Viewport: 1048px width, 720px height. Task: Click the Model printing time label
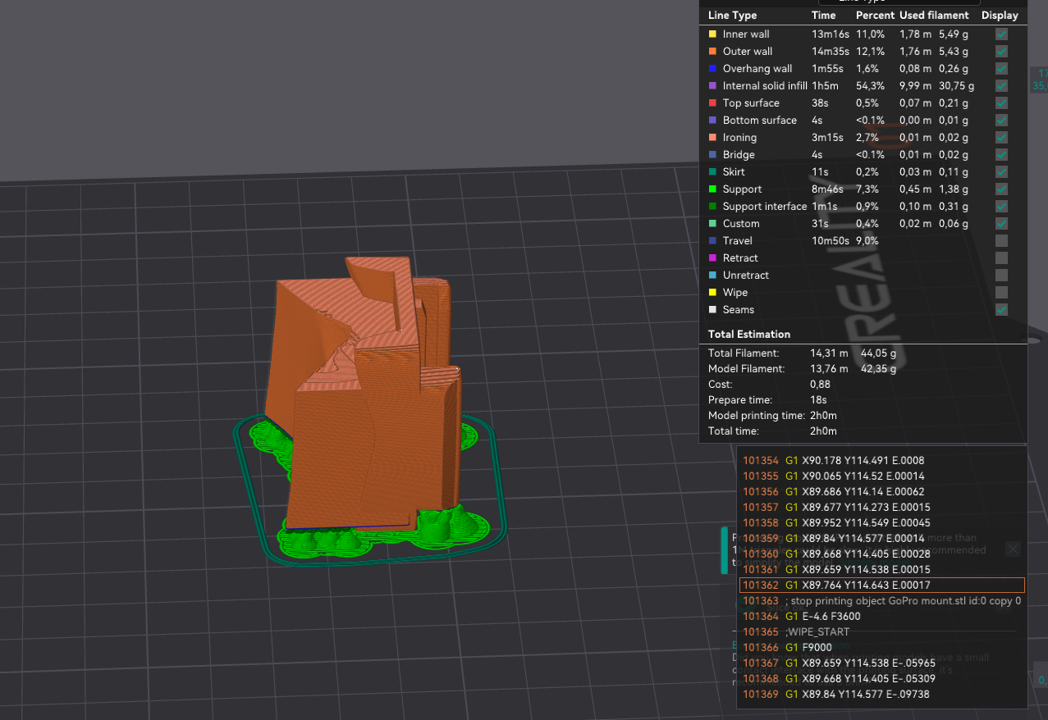point(757,416)
